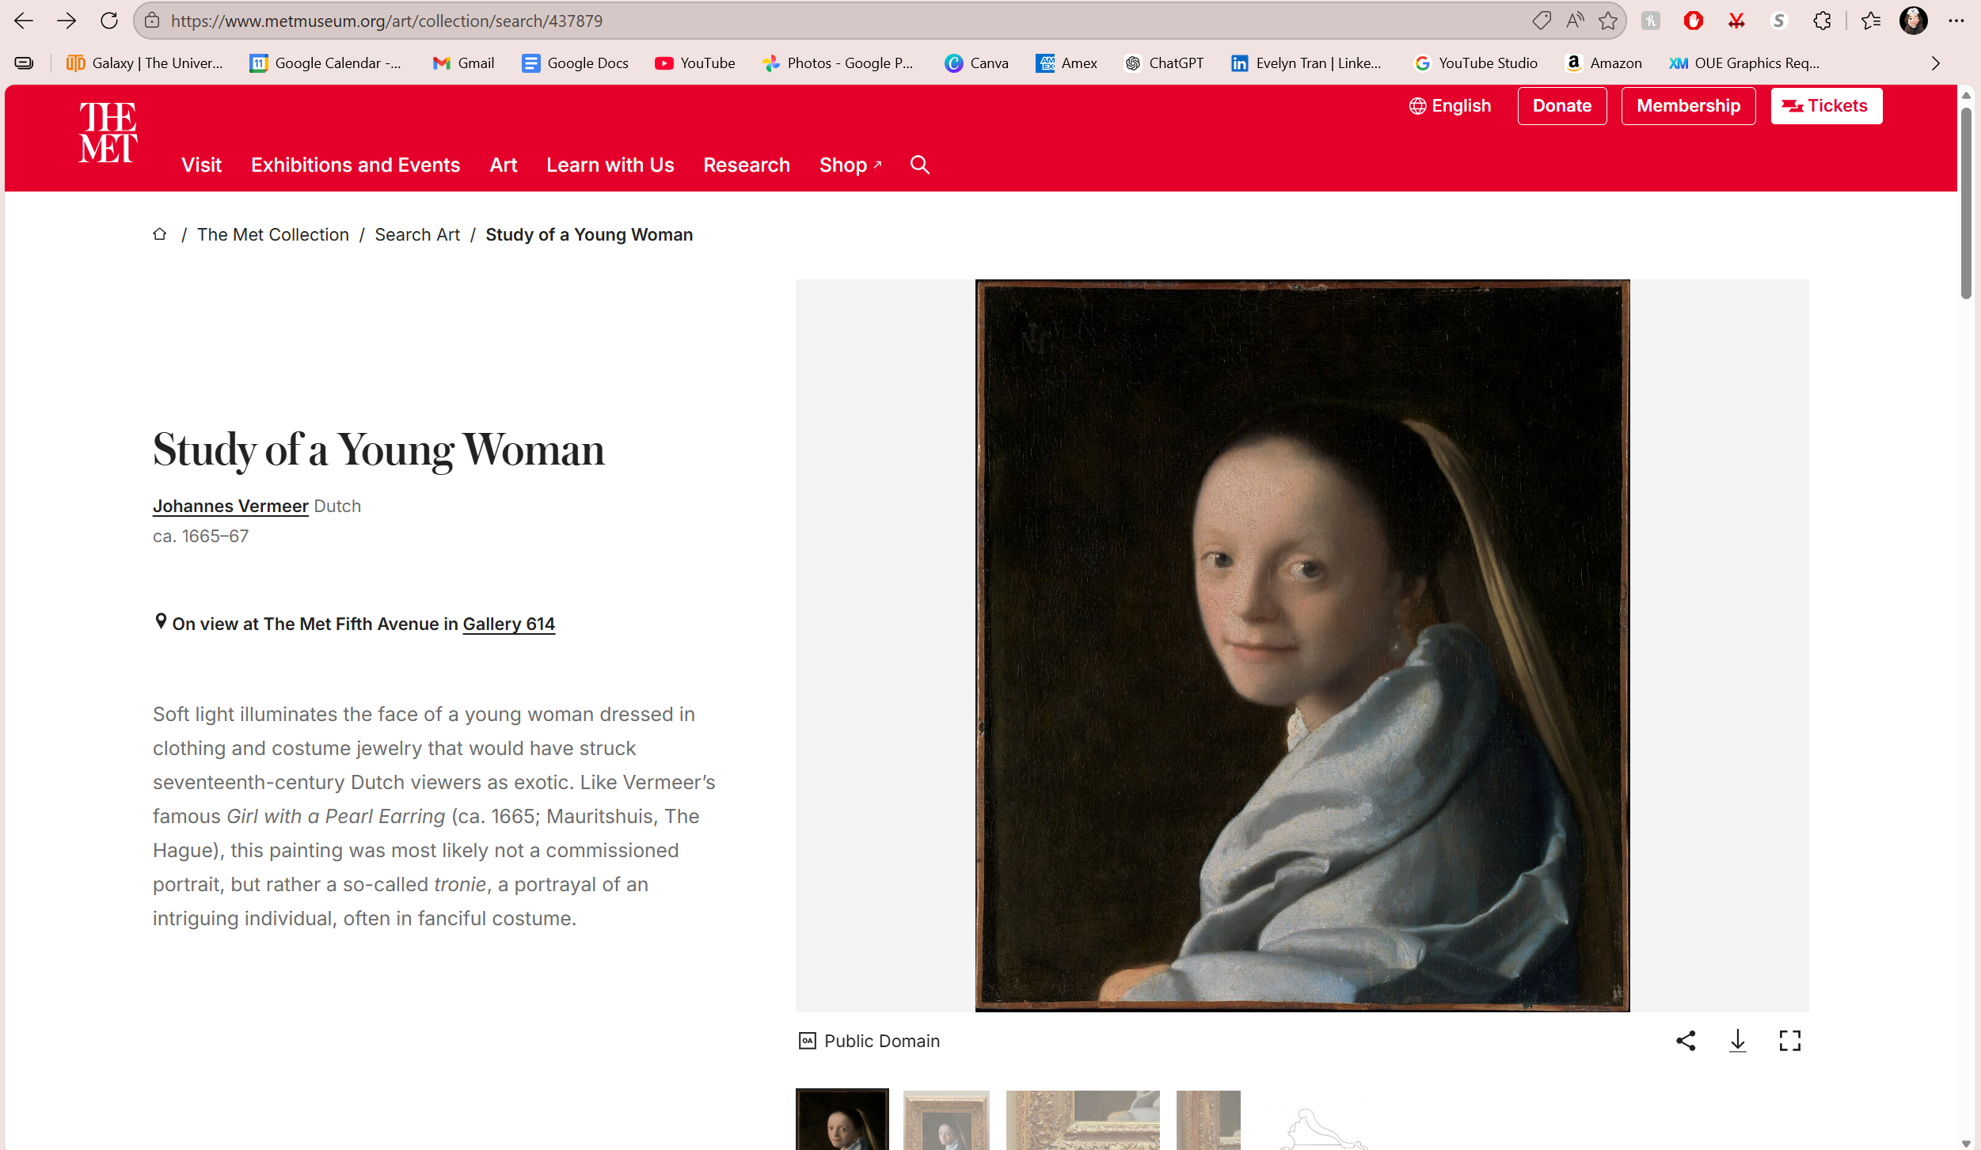This screenshot has height=1150, width=1981.
Task: Refresh the page with the reload icon
Action: (109, 21)
